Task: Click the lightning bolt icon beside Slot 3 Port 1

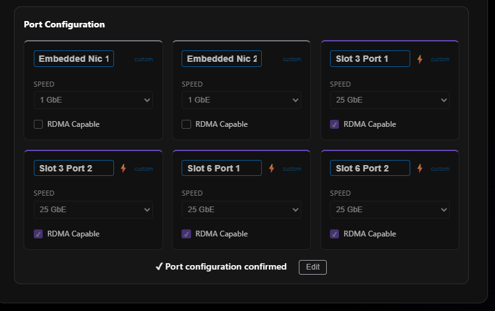Action: 420,59
